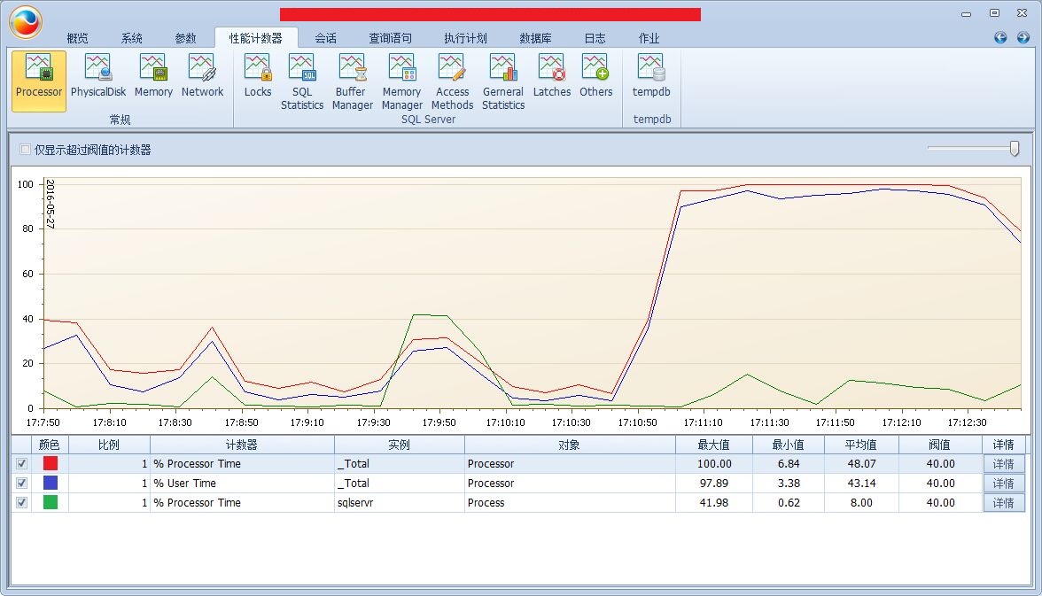The image size is (1042, 596).
Task: Click 详情 button for % User Time
Action: click(1003, 484)
